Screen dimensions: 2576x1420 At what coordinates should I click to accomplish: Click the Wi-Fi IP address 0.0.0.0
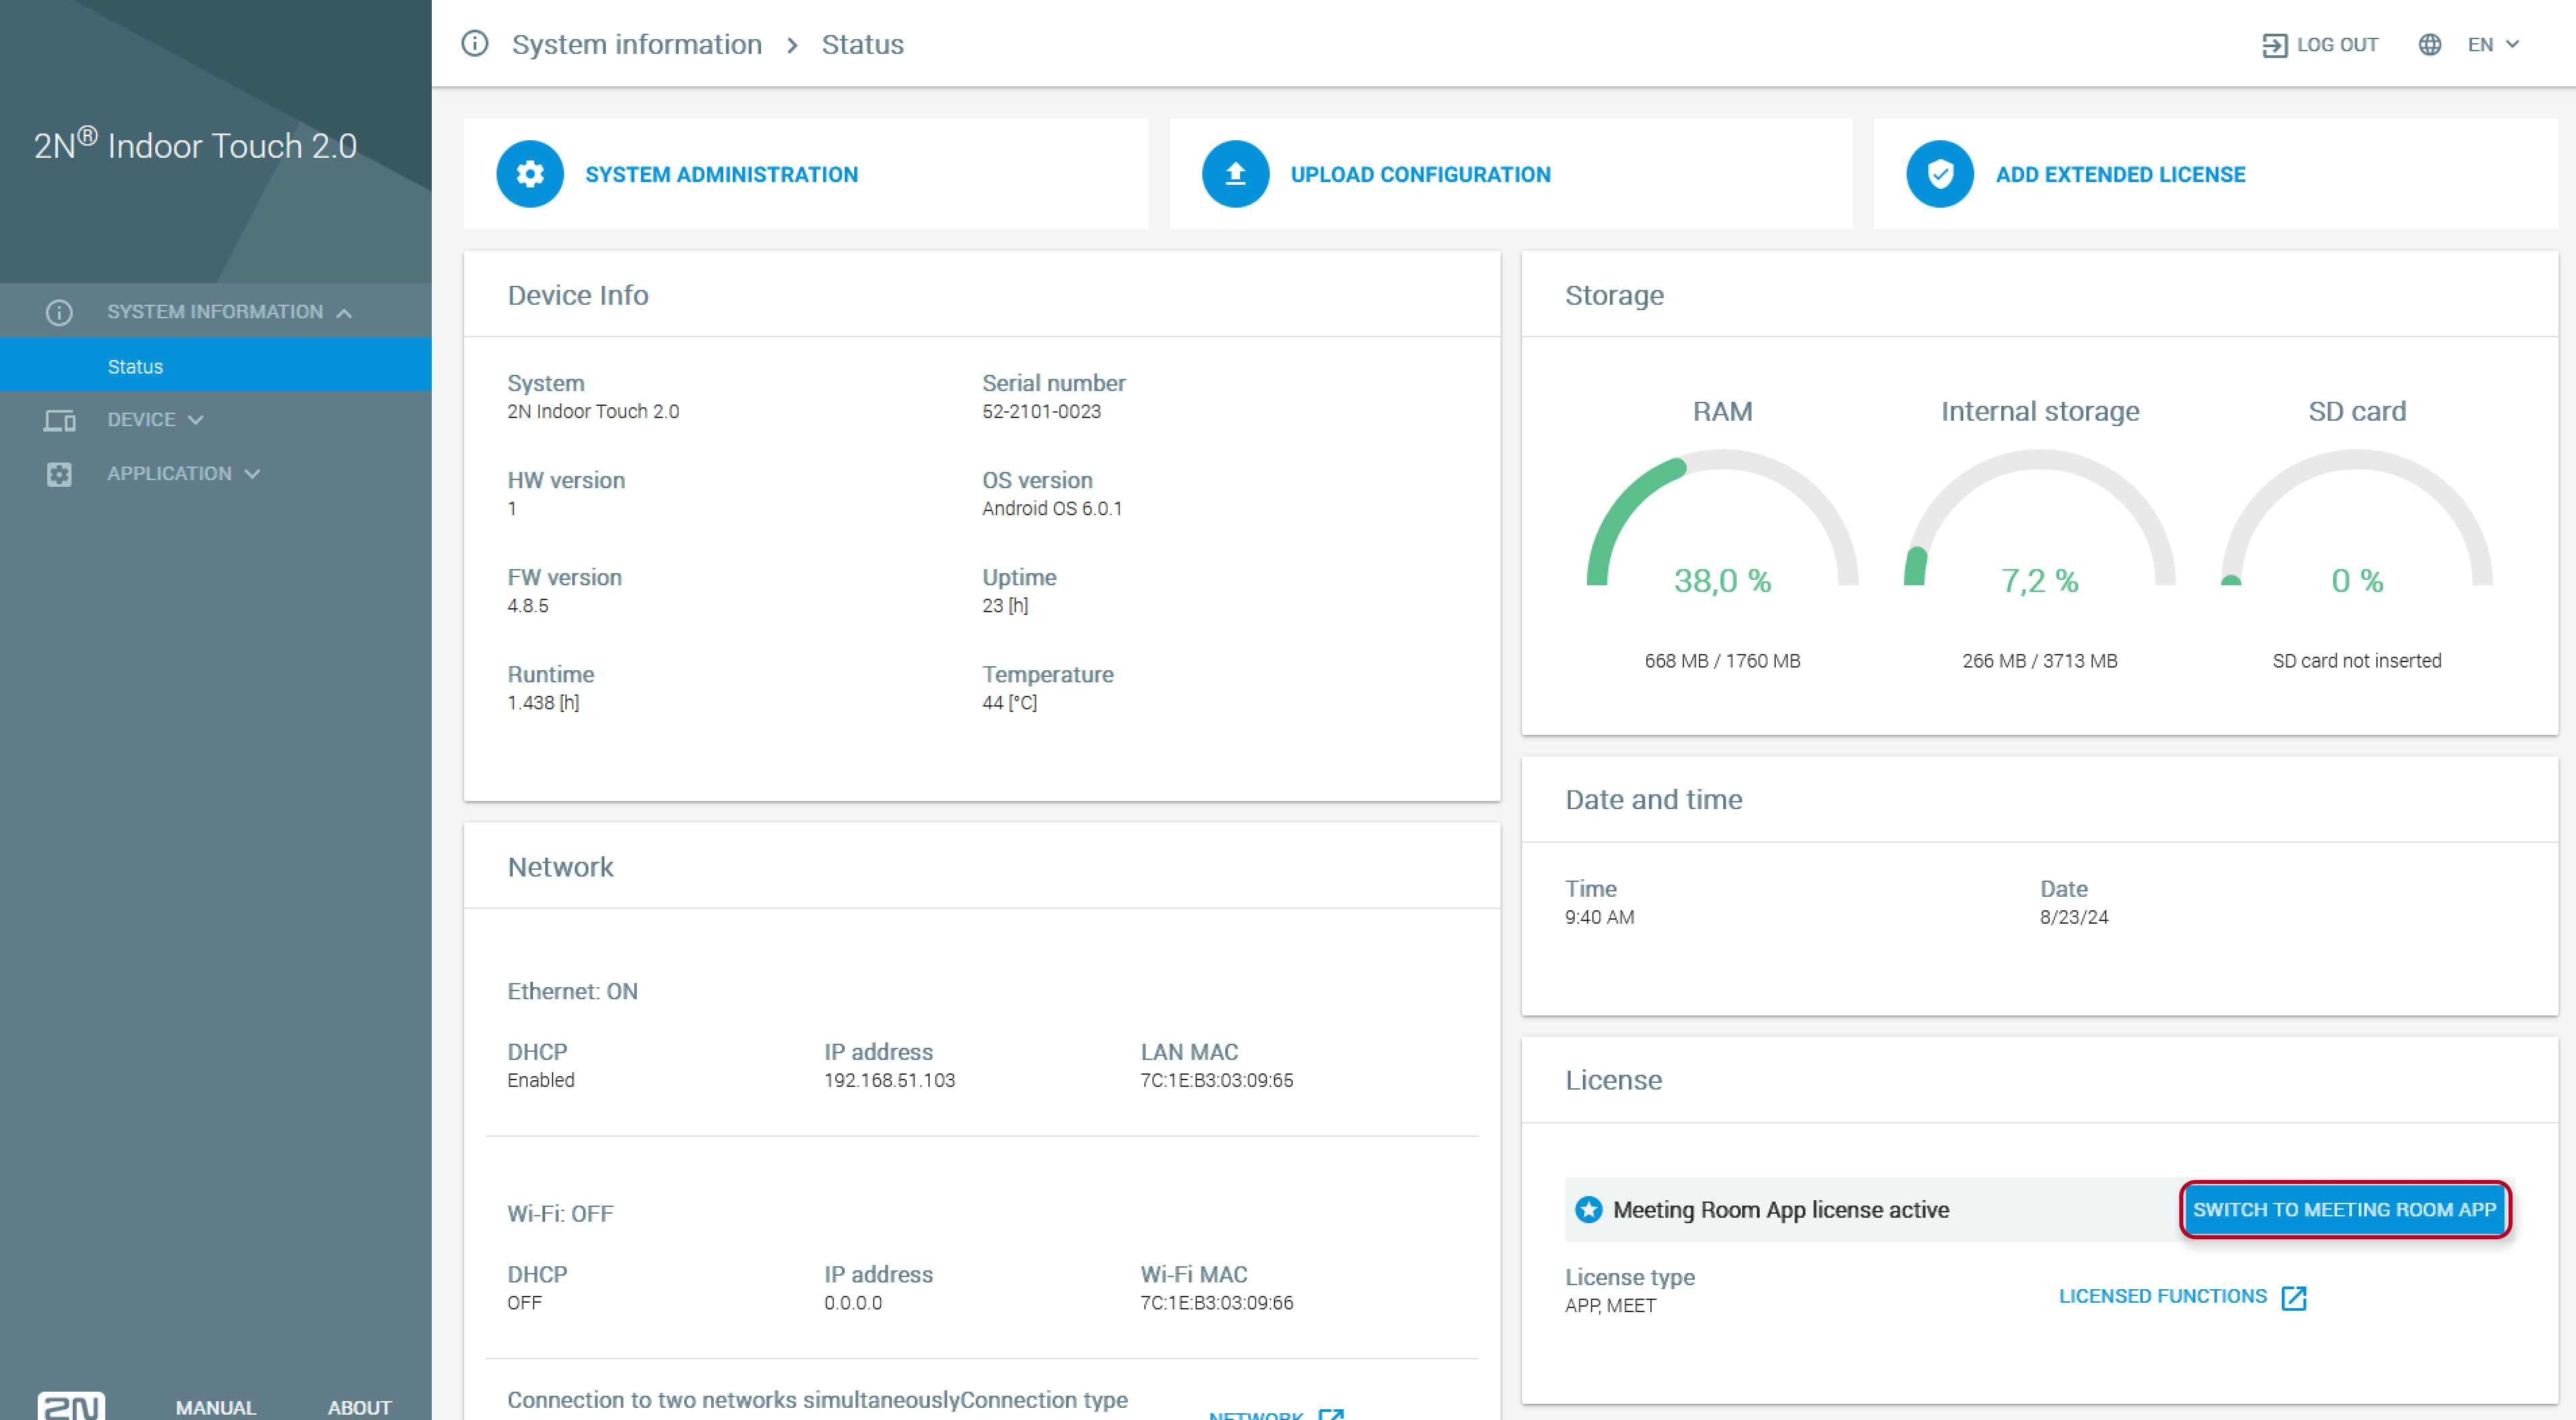852,1303
